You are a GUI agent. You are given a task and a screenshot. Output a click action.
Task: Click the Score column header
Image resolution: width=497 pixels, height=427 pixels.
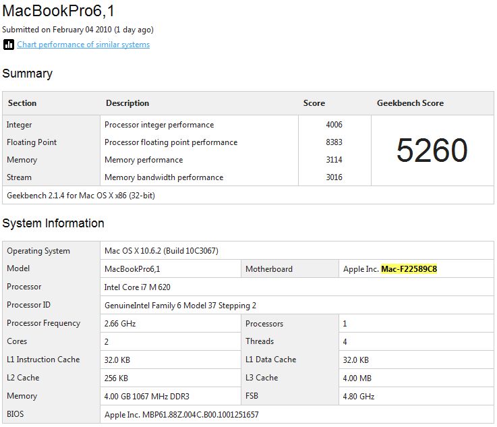pos(314,103)
